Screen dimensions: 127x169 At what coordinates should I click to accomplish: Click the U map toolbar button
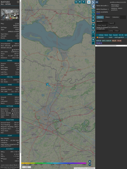click(76, 2)
